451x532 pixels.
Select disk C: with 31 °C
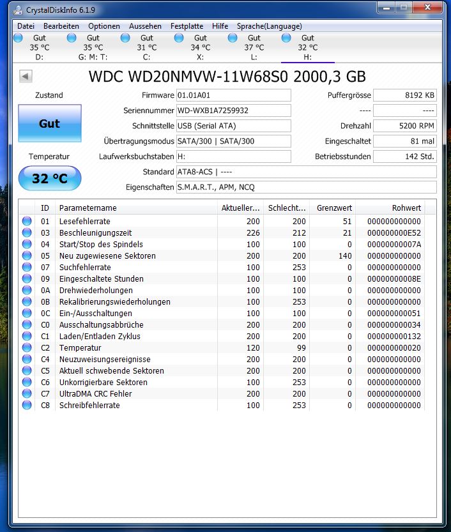tap(146, 47)
